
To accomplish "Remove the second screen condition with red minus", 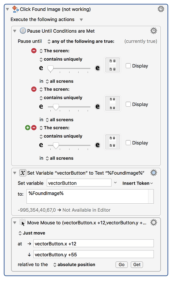I will (x=34, y=89).
